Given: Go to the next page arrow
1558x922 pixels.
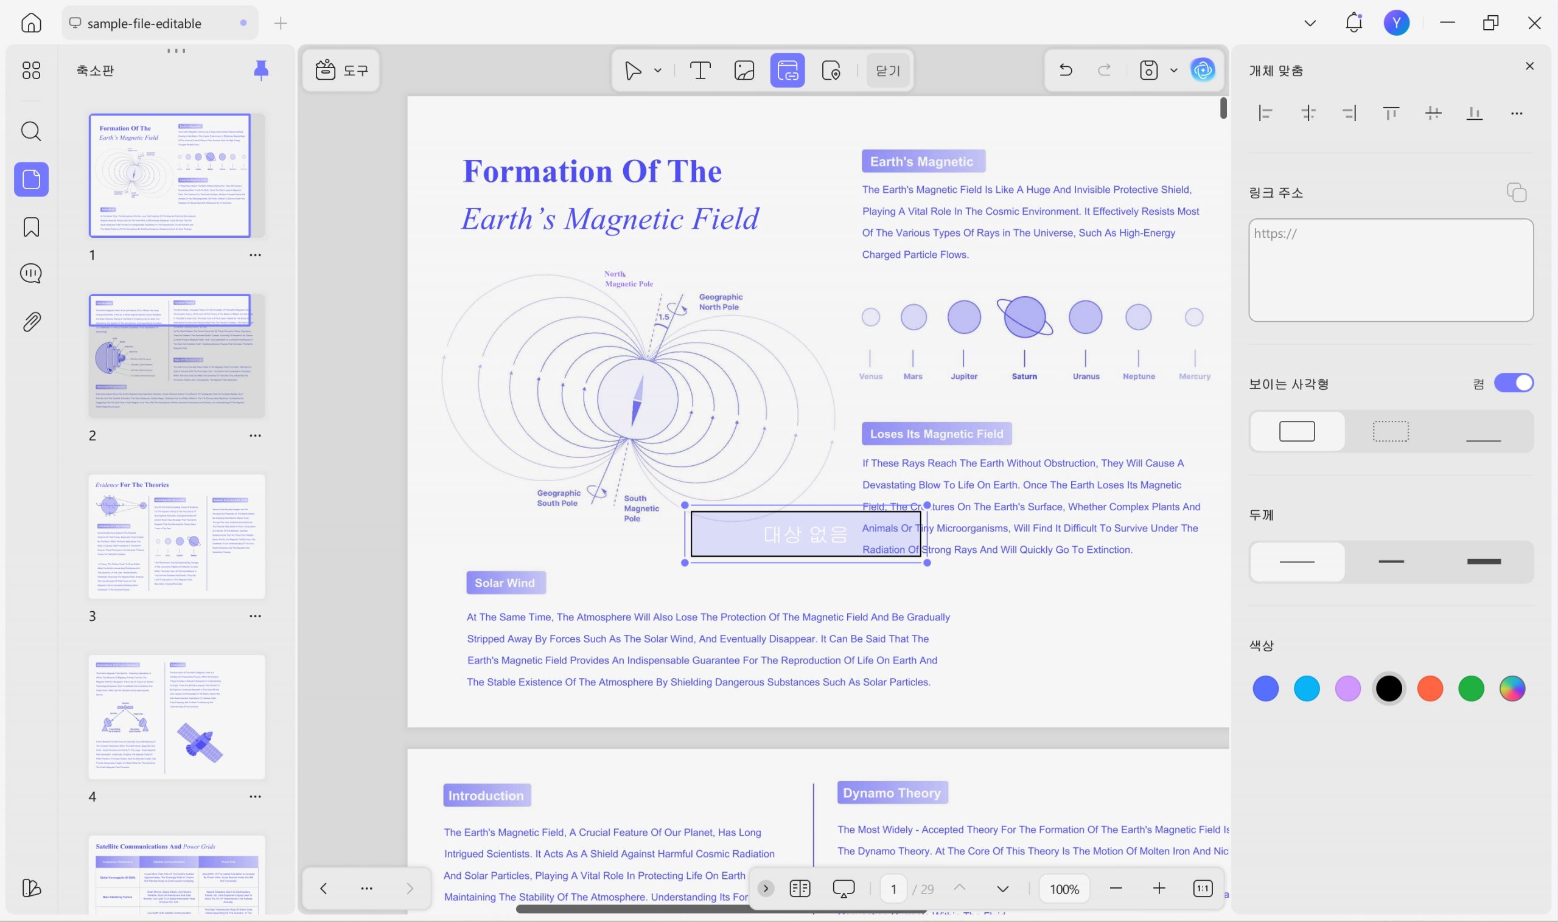Looking at the screenshot, I should coord(1002,889).
